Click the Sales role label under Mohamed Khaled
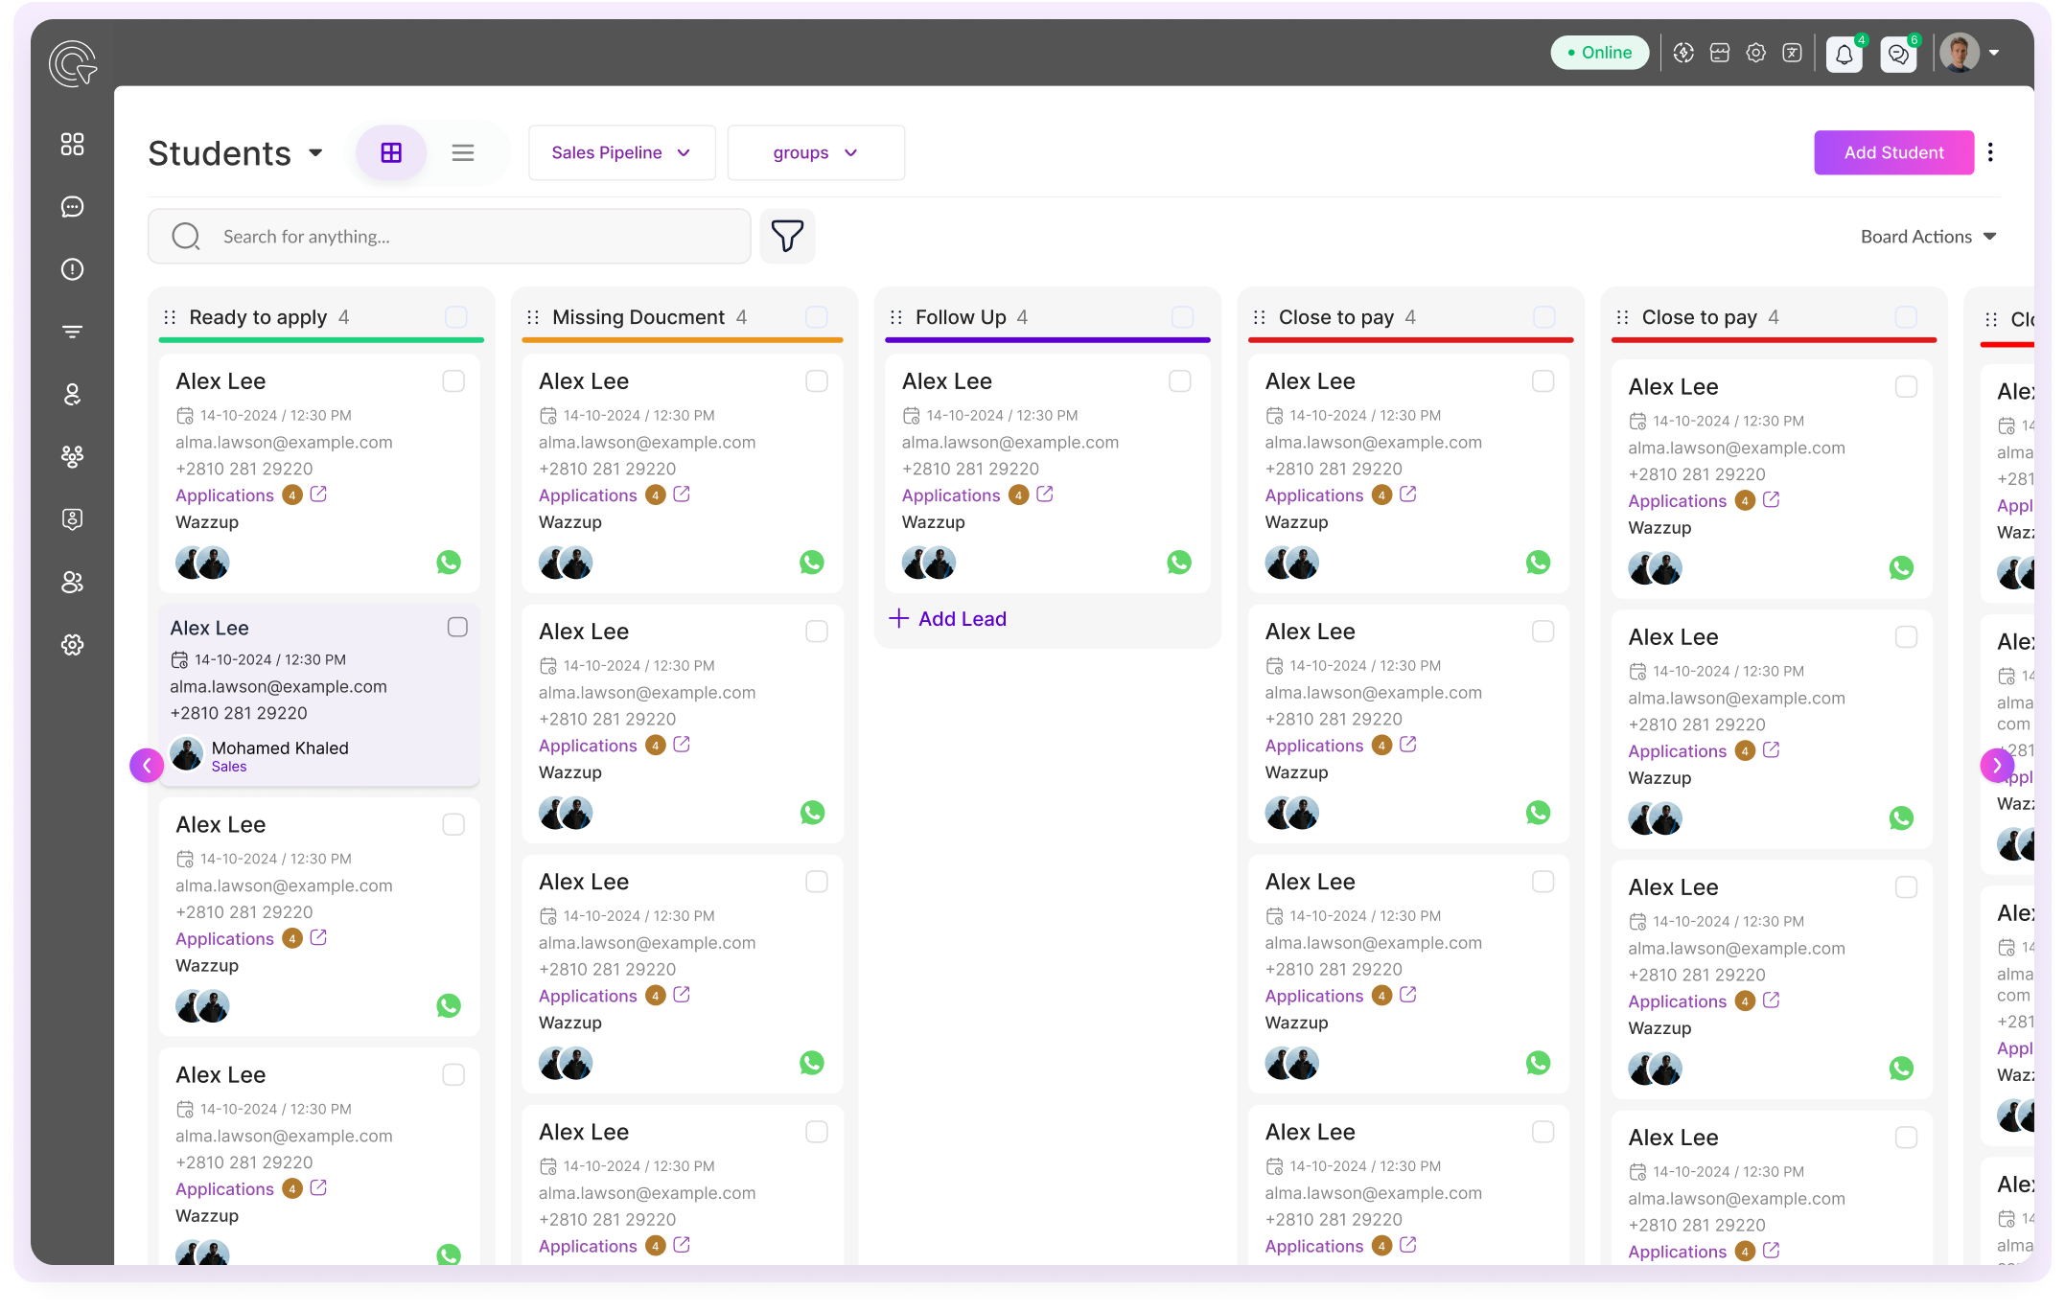The height and width of the screenshot is (1311, 2065). click(229, 767)
